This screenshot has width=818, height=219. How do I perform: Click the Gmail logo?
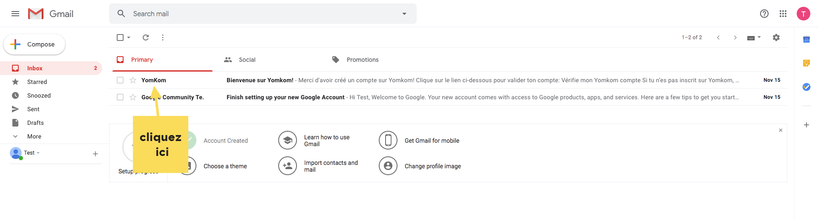[x=51, y=14]
